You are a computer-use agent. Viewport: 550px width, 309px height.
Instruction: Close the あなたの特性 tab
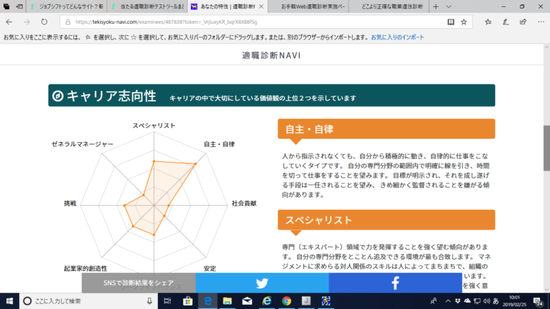262,6
